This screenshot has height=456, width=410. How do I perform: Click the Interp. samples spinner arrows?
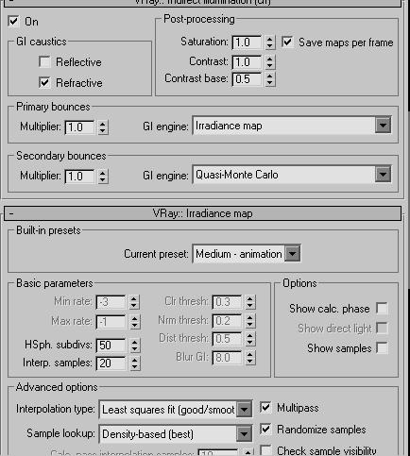click(134, 363)
